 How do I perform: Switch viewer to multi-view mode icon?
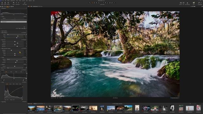coord(29,6)
